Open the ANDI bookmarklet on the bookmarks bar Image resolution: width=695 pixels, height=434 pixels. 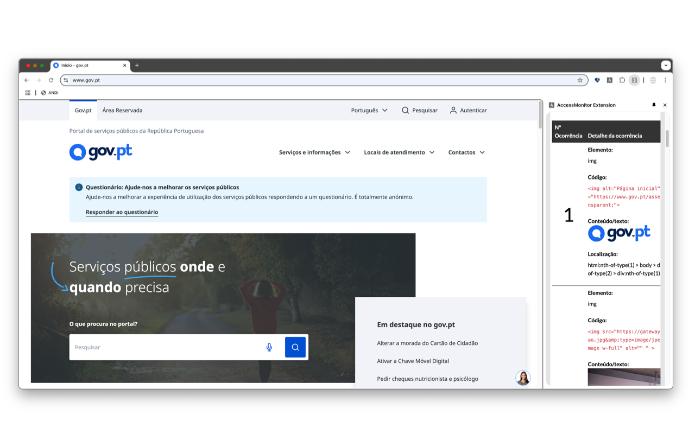[x=50, y=92]
